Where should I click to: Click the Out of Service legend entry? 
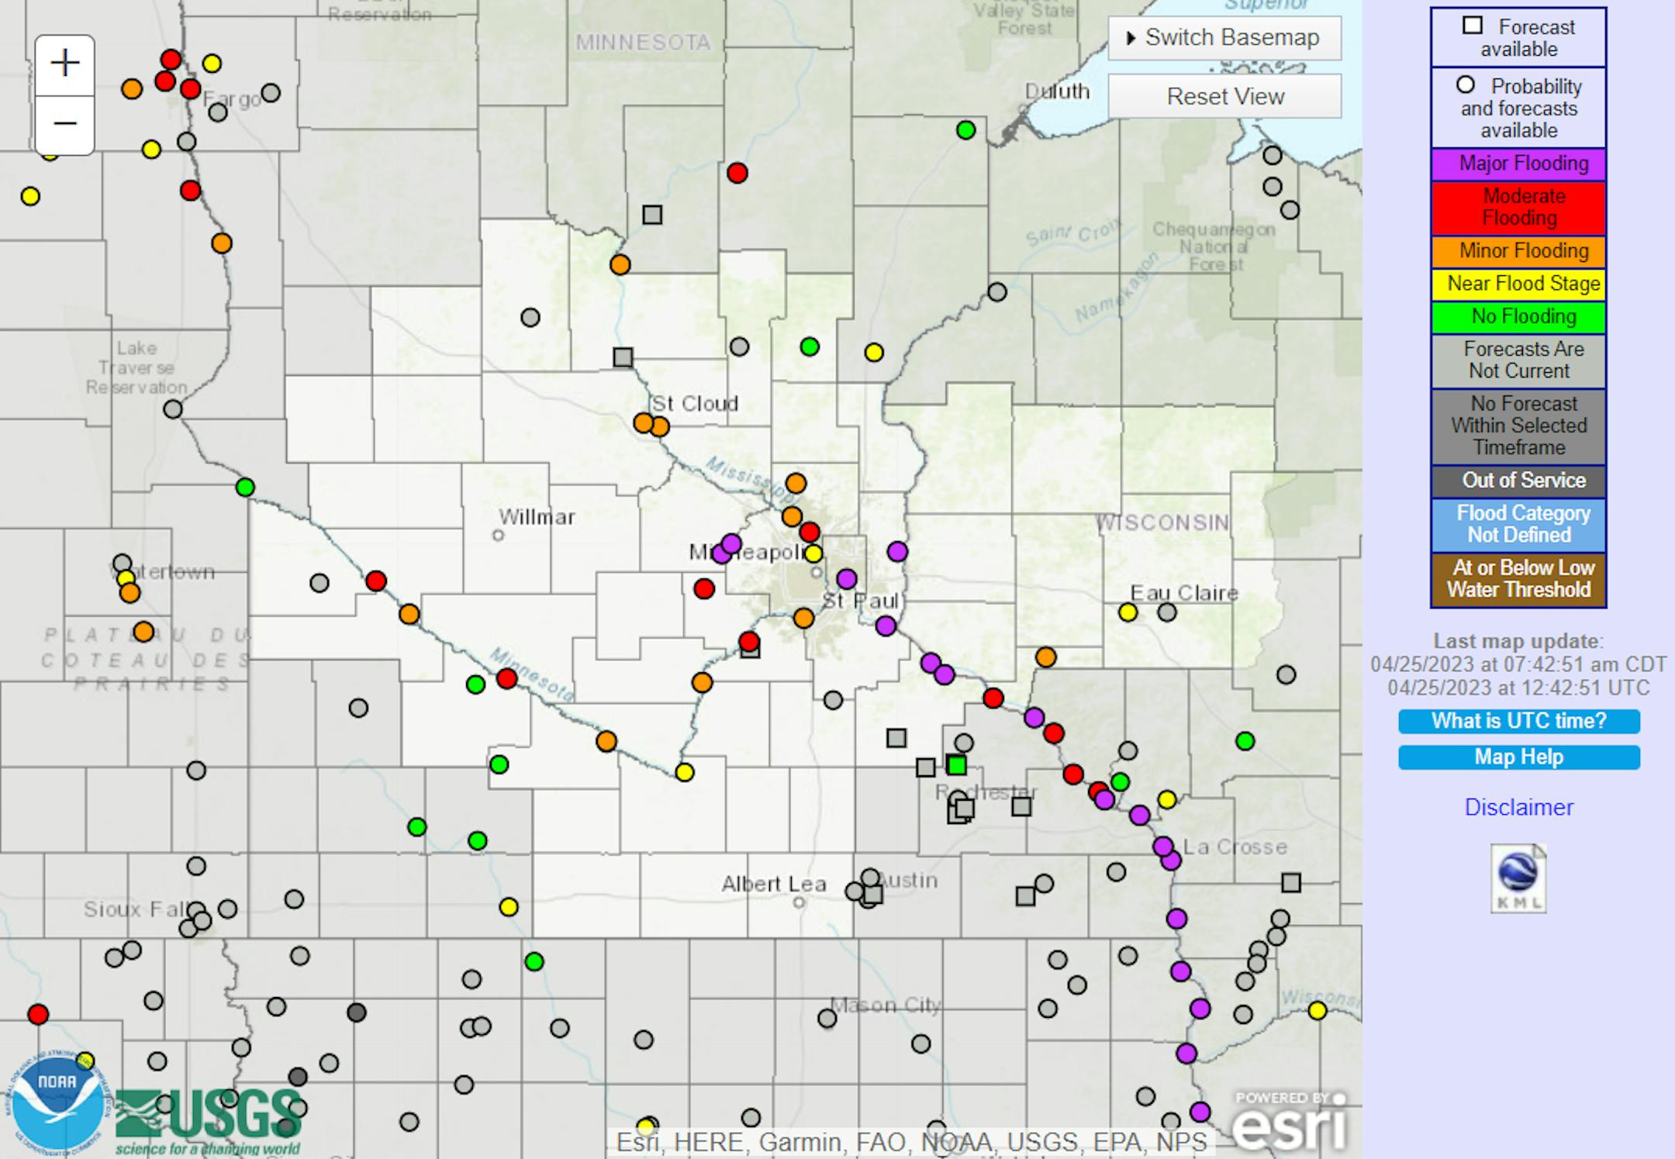point(1518,481)
